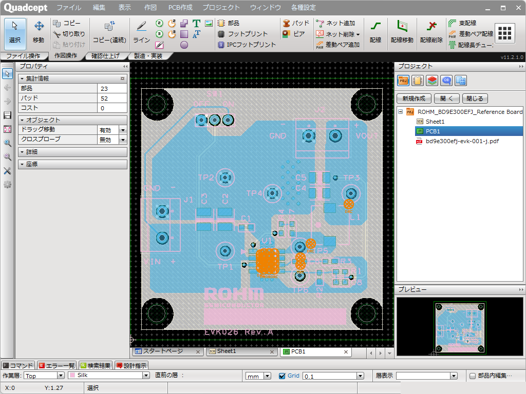526x394 pixels.
Task: Open the クロスプローブ dropdown
Action: click(x=123, y=140)
